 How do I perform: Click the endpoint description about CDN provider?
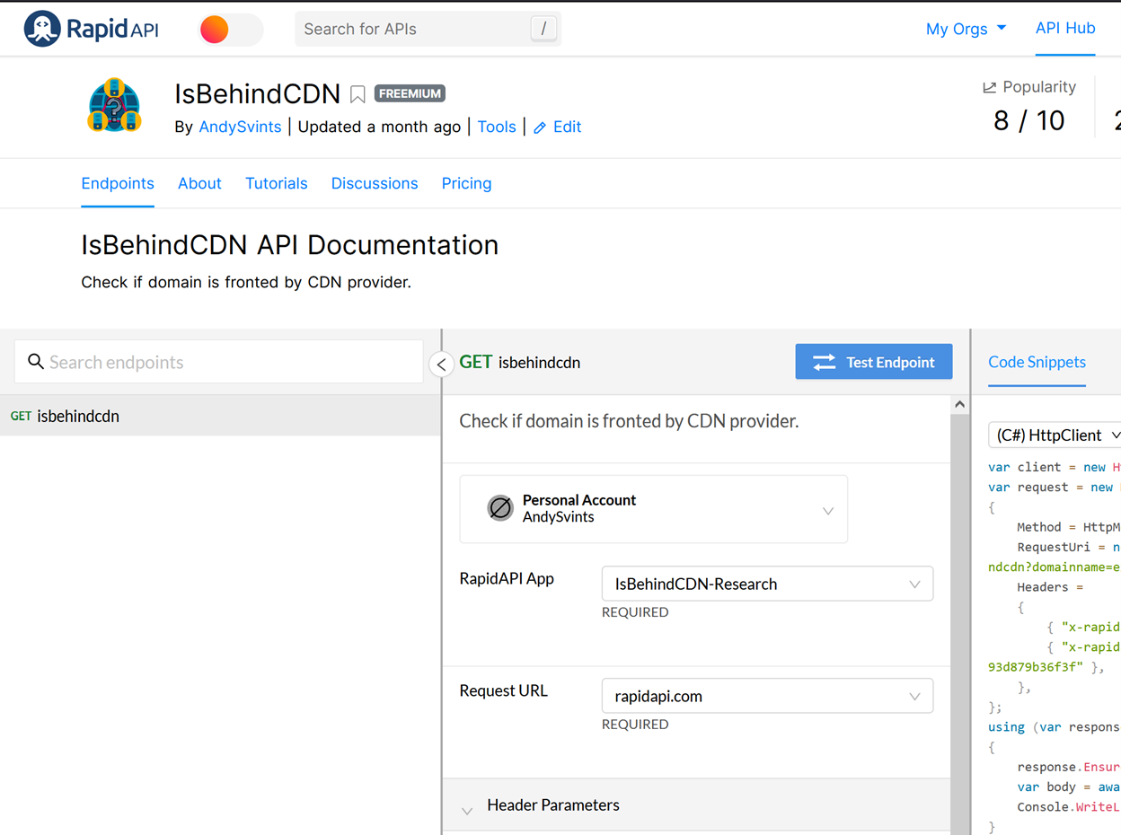[629, 421]
